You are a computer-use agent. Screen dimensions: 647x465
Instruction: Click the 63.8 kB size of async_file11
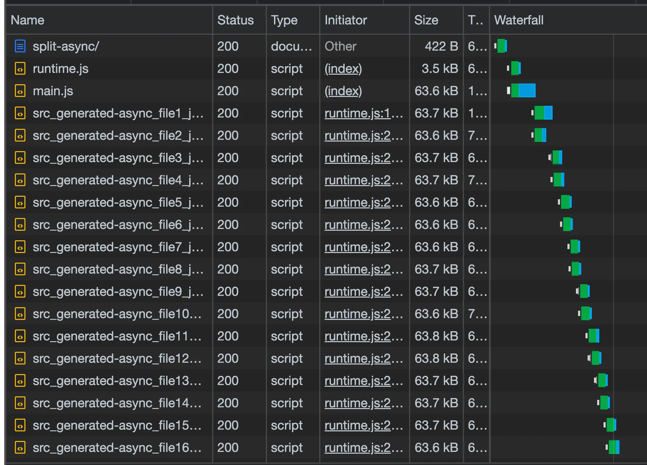[436, 336]
